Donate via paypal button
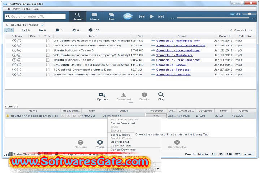 pyautogui.click(x=248, y=154)
